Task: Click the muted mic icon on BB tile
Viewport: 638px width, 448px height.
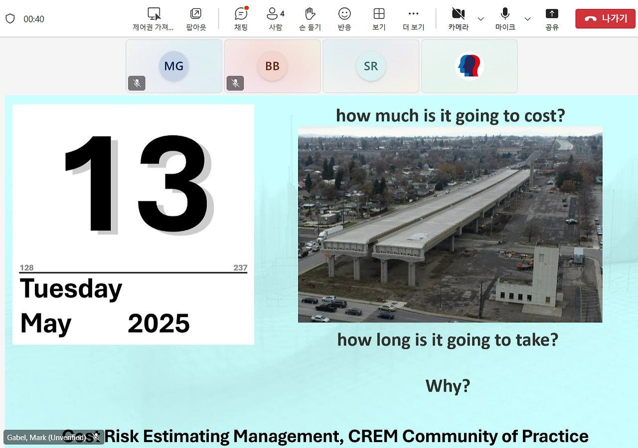Action: coord(235,83)
